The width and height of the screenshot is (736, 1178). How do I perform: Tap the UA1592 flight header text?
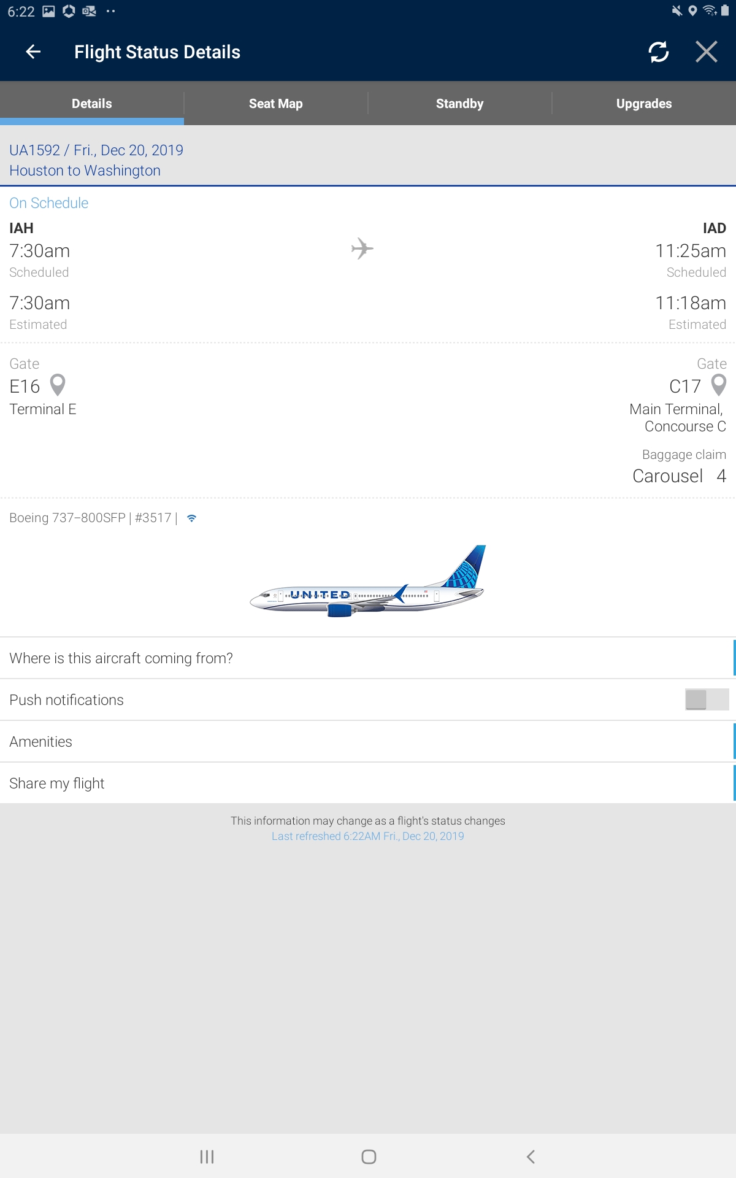click(x=96, y=150)
